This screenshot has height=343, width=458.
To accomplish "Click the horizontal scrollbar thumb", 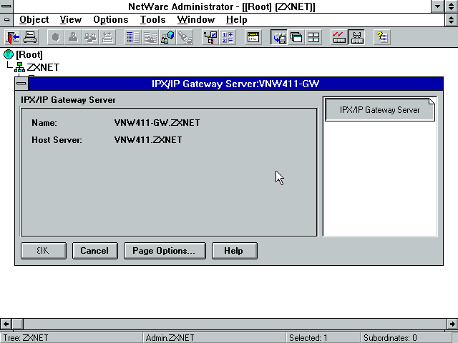I will pyautogui.click(x=17, y=324).
